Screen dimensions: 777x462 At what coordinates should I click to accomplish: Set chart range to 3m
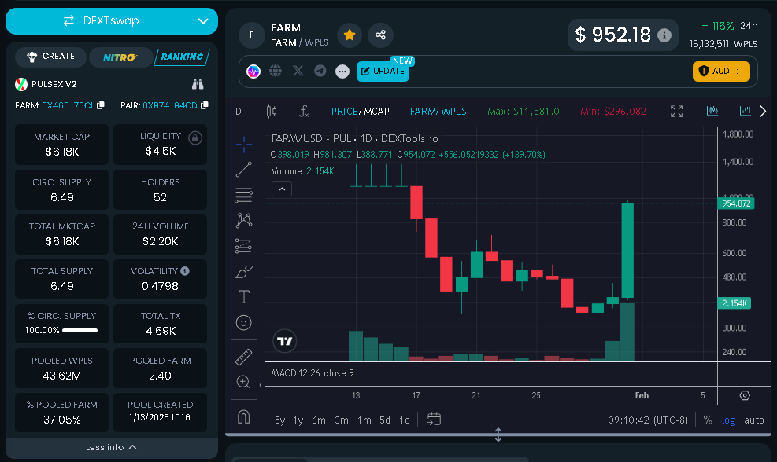(342, 420)
